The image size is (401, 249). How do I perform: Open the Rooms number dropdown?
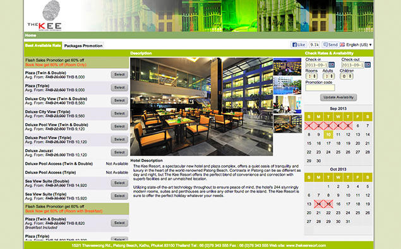click(x=311, y=76)
